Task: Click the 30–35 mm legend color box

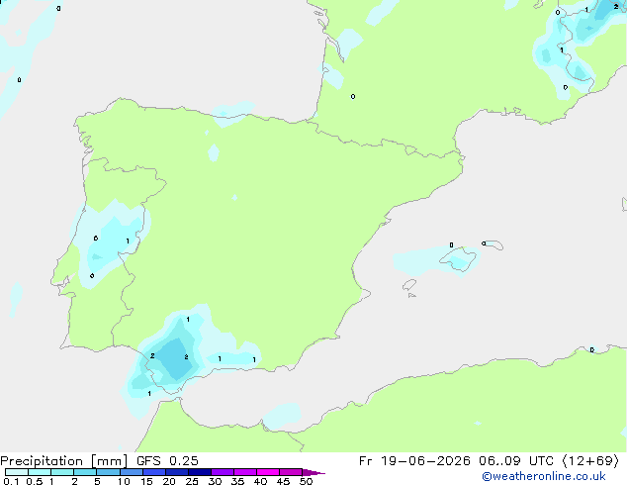Action: click(x=223, y=472)
